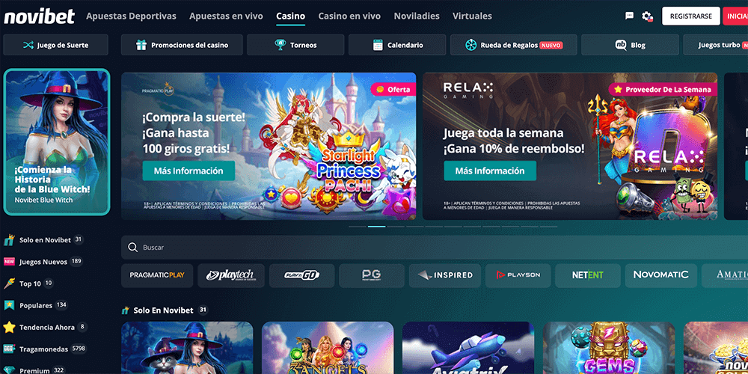Filter by Pragmatic Play provider
This screenshot has height=374, width=748.
pyautogui.click(x=157, y=275)
